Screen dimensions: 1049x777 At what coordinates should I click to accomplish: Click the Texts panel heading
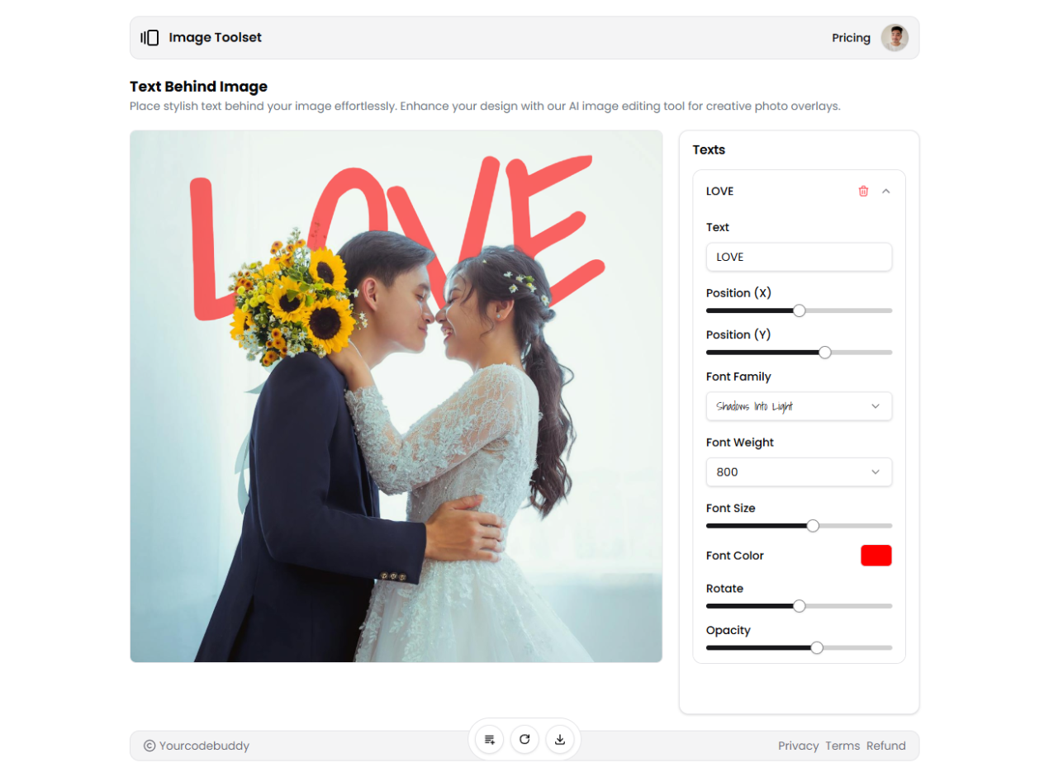(709, 149)
